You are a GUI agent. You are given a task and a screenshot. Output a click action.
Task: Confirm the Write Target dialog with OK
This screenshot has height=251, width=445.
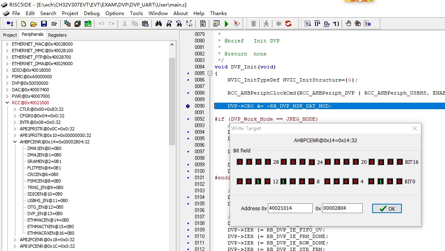(386, 208)
